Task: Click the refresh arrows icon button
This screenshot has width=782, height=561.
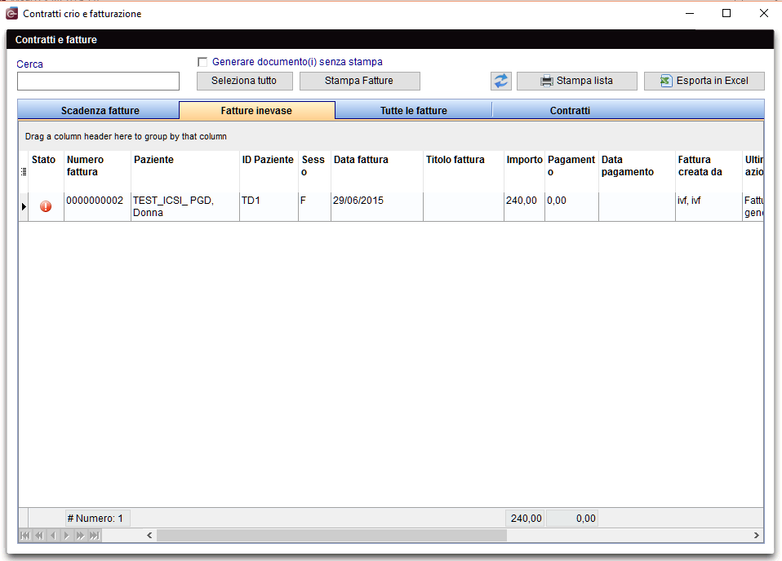Action: click(x=500, y=81)
